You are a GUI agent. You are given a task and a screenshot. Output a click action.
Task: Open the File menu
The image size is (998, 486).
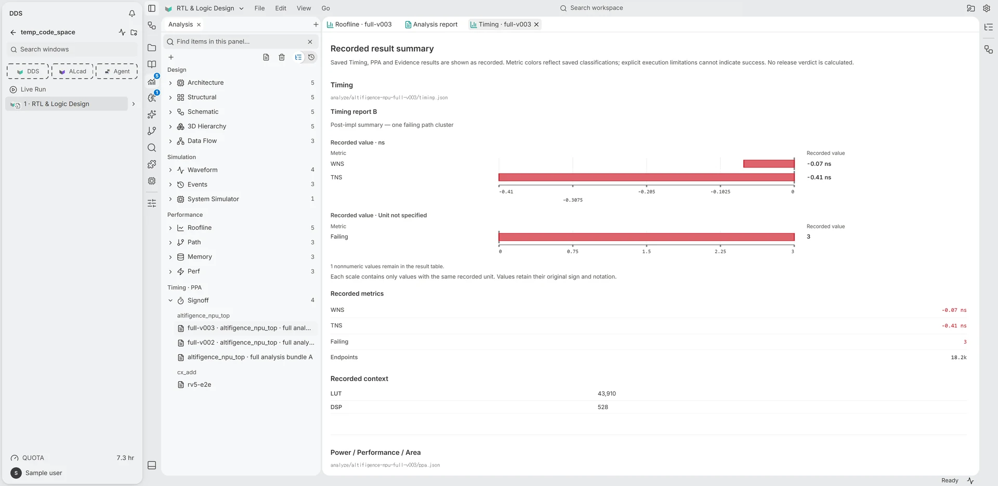click(x=259, y=8)
